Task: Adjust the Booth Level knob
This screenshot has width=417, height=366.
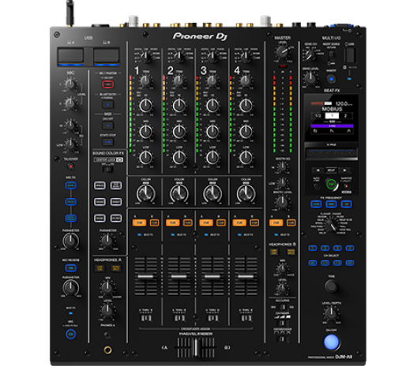Action: tap(282, 203)
